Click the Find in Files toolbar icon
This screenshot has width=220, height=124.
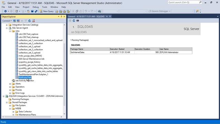click(99, 11)
